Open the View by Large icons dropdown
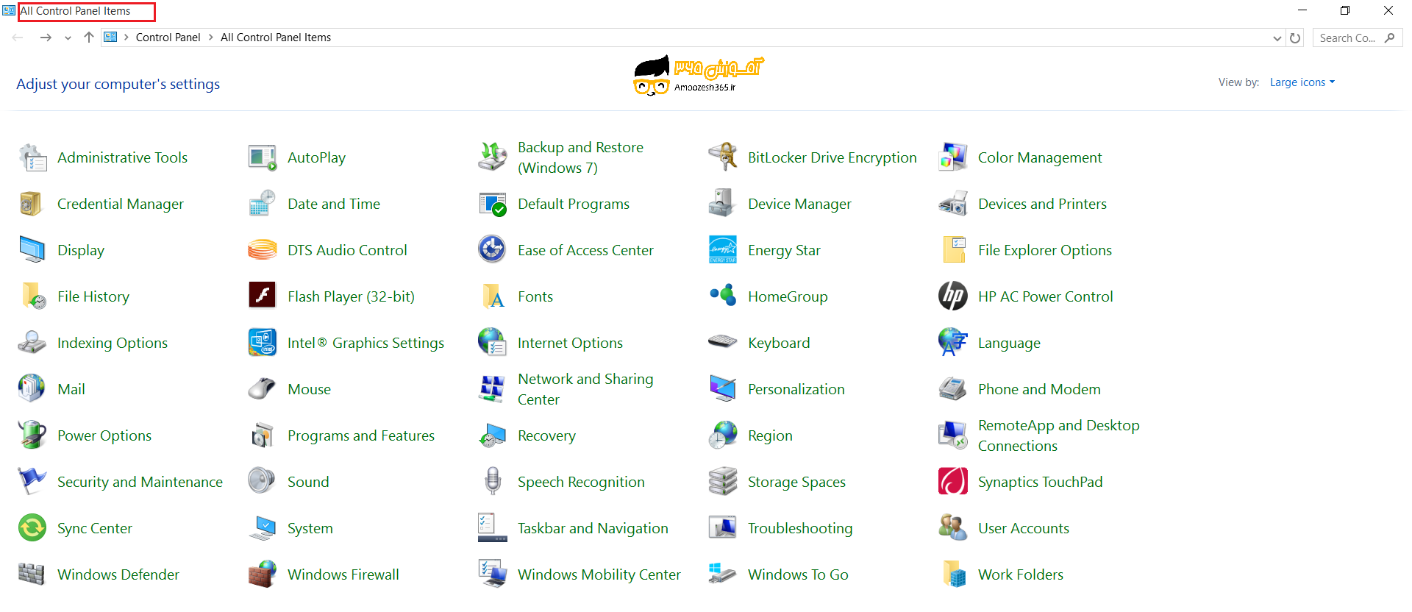 pyautogui.click(x=1302, y=82)
